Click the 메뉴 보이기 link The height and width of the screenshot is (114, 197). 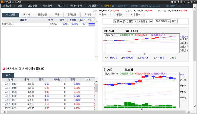171,6
